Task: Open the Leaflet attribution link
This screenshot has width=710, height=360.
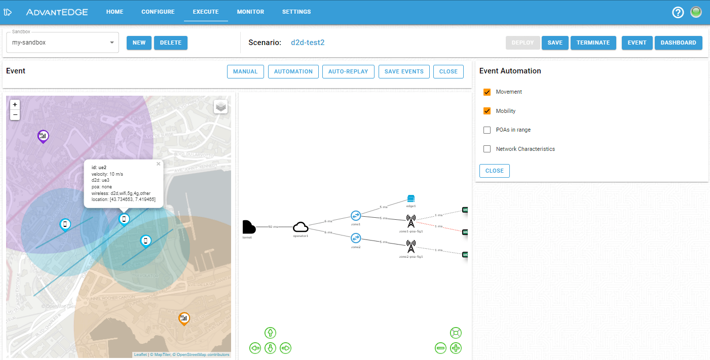Action: coord(140,354)
